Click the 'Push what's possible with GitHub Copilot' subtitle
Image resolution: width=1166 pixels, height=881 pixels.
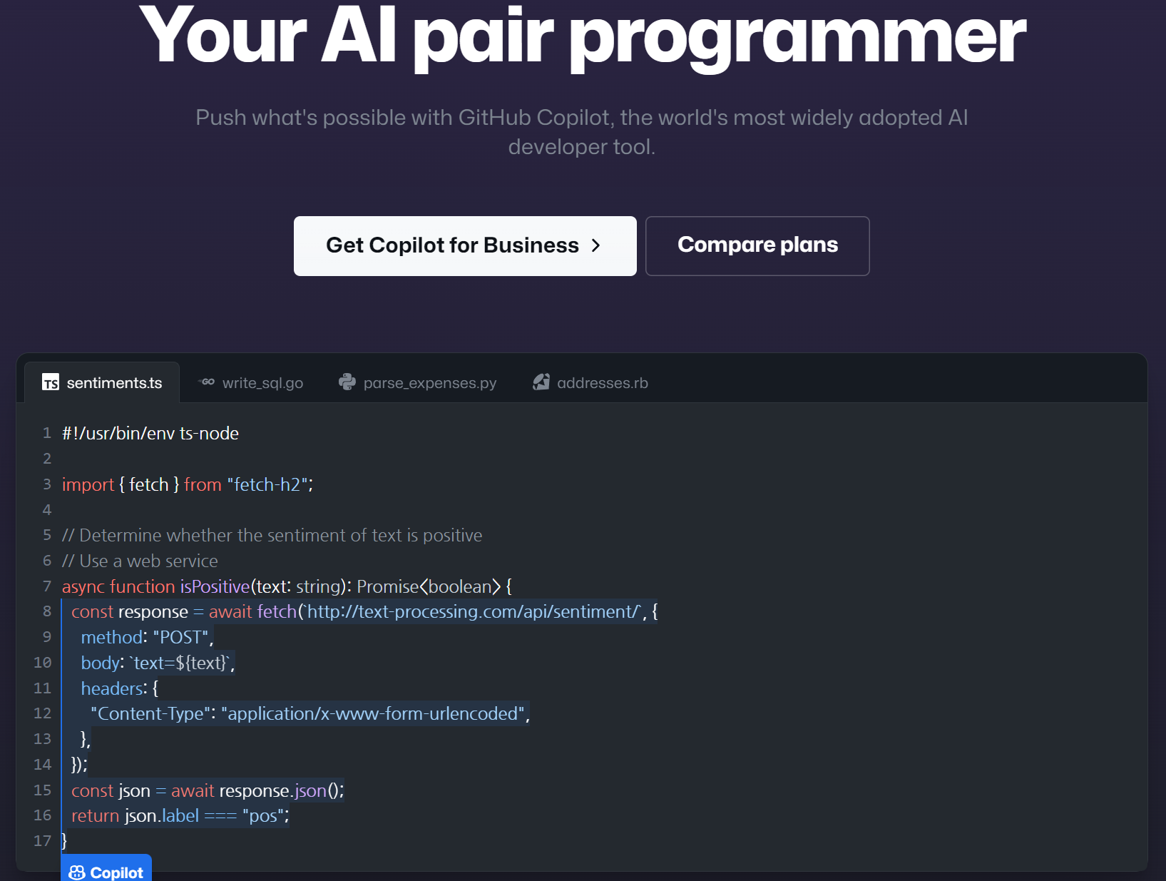[x=582, y=132]
